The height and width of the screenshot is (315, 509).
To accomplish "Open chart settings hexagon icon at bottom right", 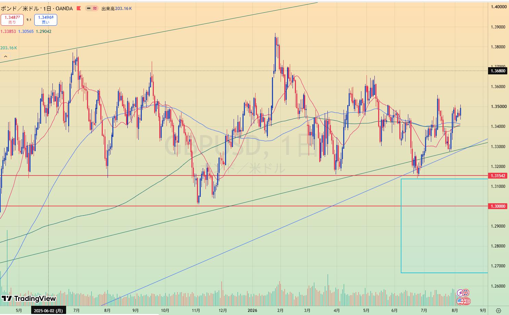I will tap(499, 311).
